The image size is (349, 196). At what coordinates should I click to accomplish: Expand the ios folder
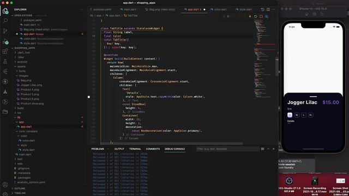(20, 113)
